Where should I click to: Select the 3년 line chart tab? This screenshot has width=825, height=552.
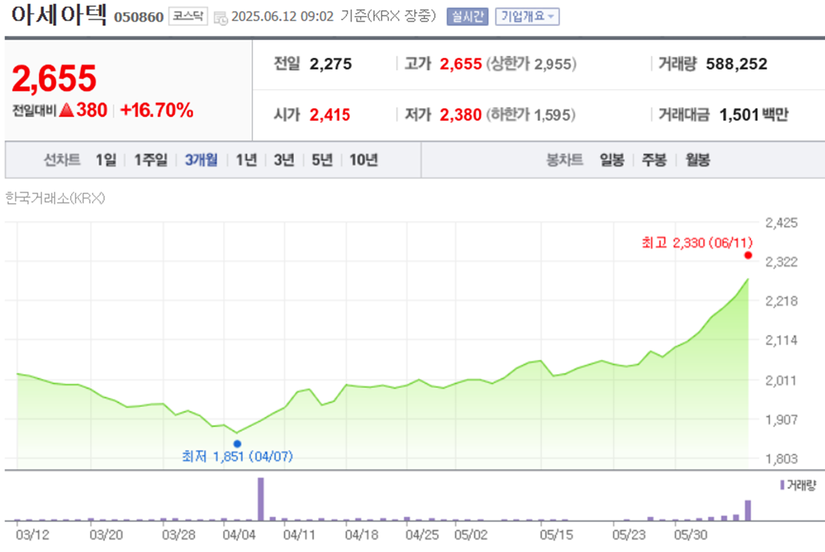pos(284,160)
